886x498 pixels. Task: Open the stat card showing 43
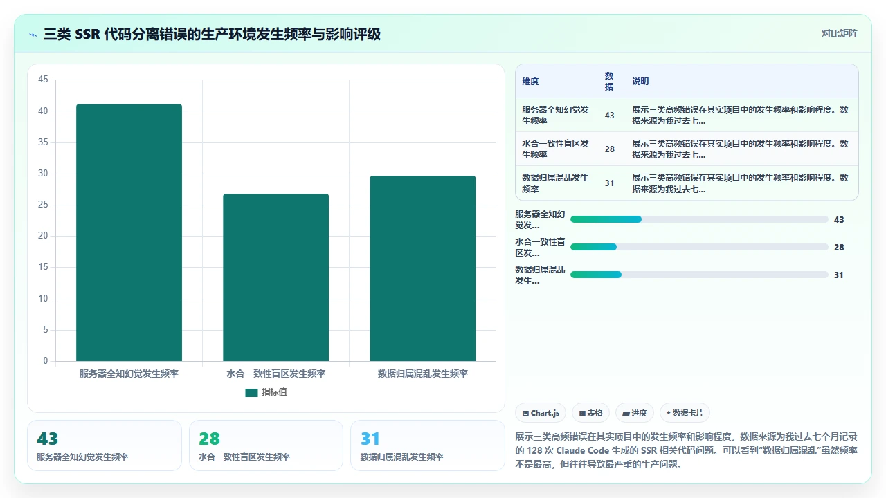click(x=105, y=445)
